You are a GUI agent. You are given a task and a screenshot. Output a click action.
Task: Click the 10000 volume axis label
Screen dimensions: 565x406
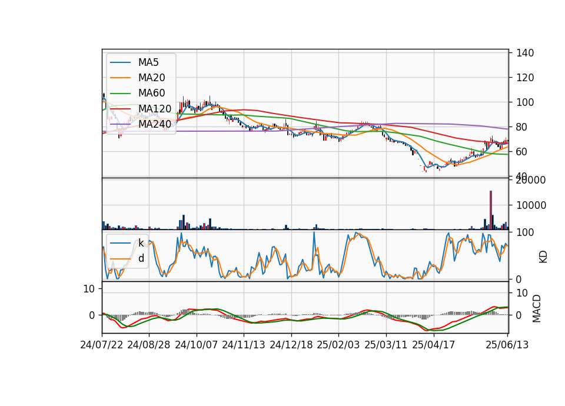click(x=531, y=205)
